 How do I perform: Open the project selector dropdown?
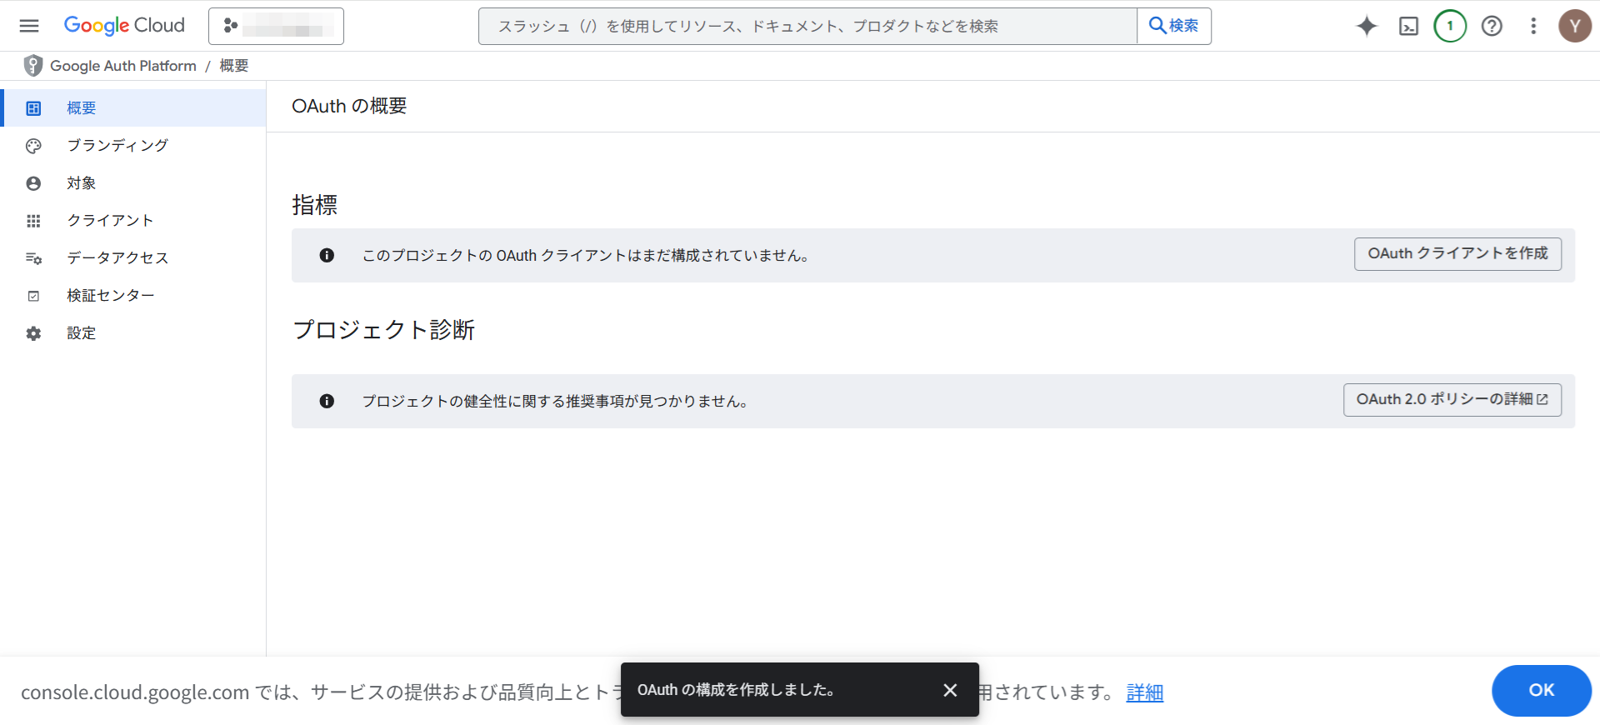click(276, 26)
